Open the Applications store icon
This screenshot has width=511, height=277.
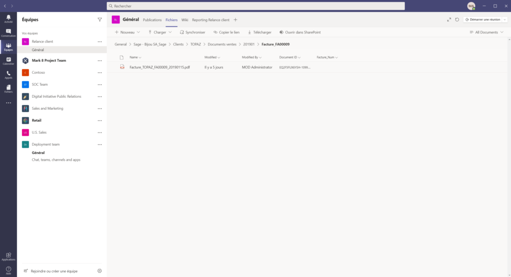(8, 257)
